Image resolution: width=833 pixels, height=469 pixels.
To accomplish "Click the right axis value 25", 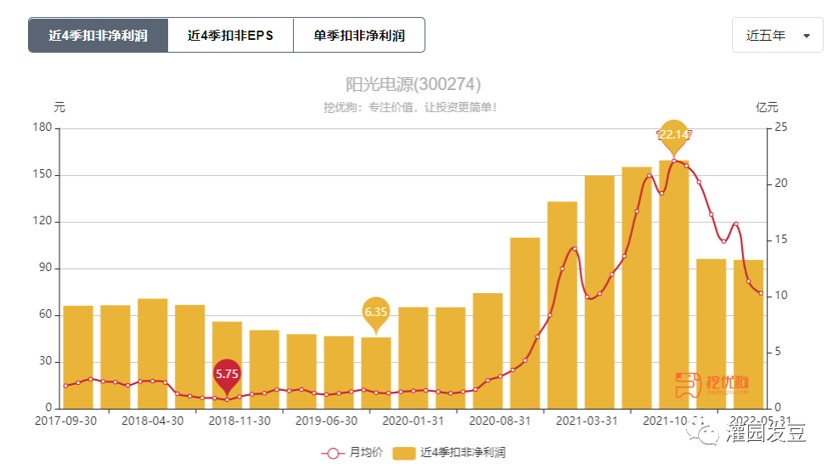I will click(781, 127).
